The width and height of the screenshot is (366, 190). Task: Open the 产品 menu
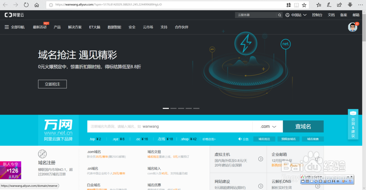(57, 27)
